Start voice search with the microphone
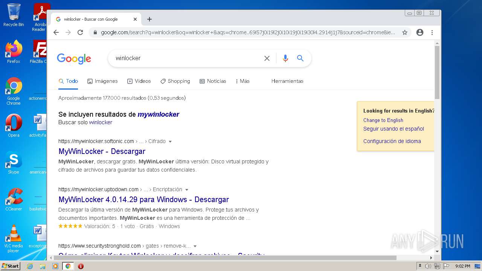The height and width of the screenshot is (271, 482). (285, 58)
